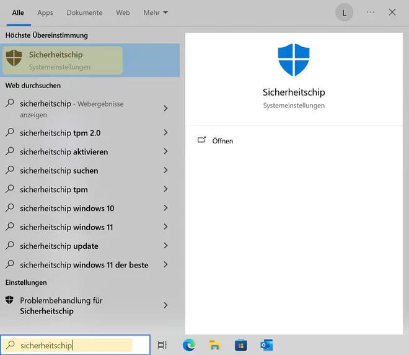Expand arrow for 'windows 11 der beste'
Viewport: 409px width, 355px height.
165,264
